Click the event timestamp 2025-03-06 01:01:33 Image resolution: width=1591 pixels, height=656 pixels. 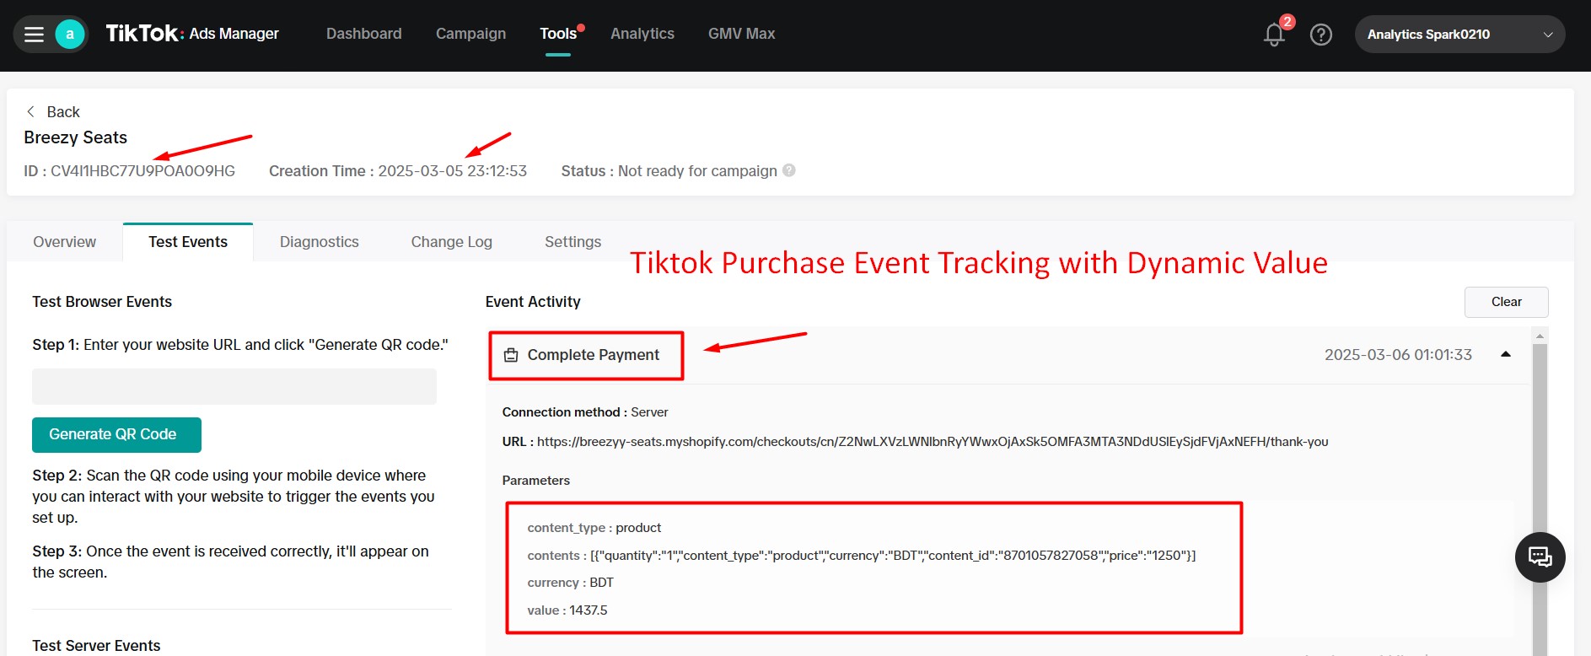pyautogui.click(x=1398, y=355)
